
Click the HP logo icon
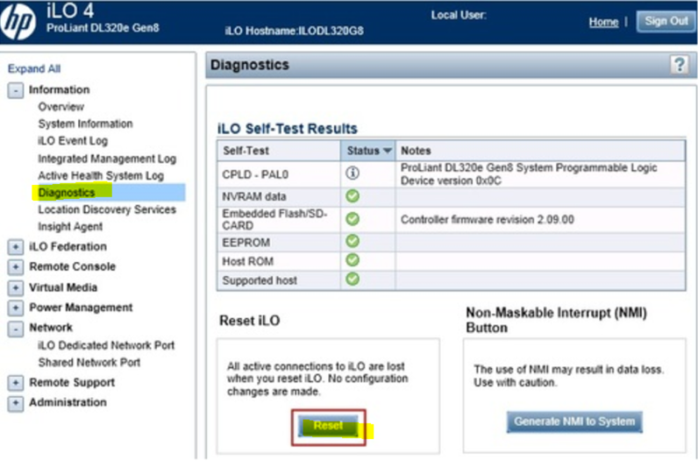click(18, 21)
